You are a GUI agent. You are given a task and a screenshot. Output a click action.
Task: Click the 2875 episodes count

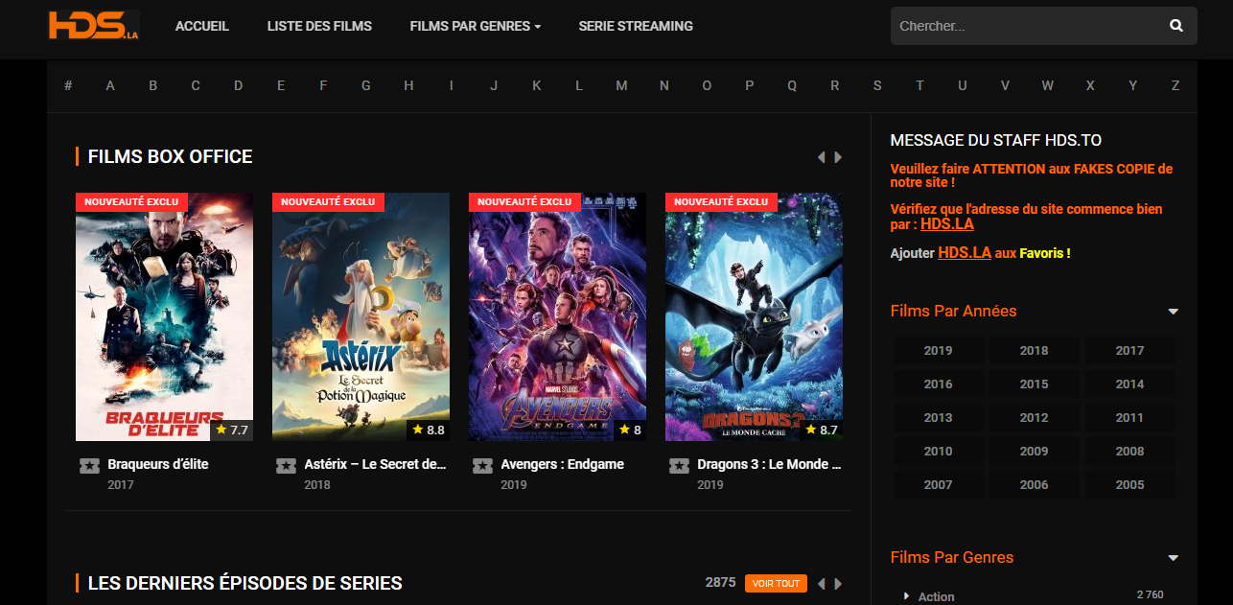[720, 583]
